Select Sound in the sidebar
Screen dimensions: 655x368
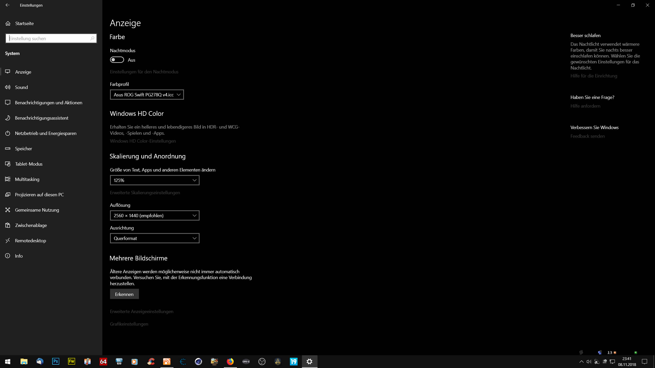point(21,87)
